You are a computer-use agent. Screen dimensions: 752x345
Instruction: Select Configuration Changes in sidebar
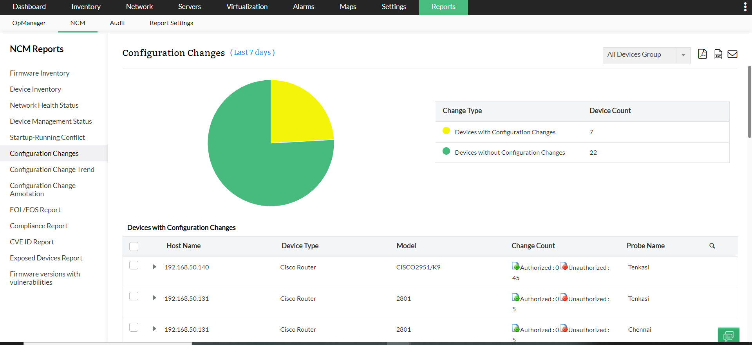point(54,154)
